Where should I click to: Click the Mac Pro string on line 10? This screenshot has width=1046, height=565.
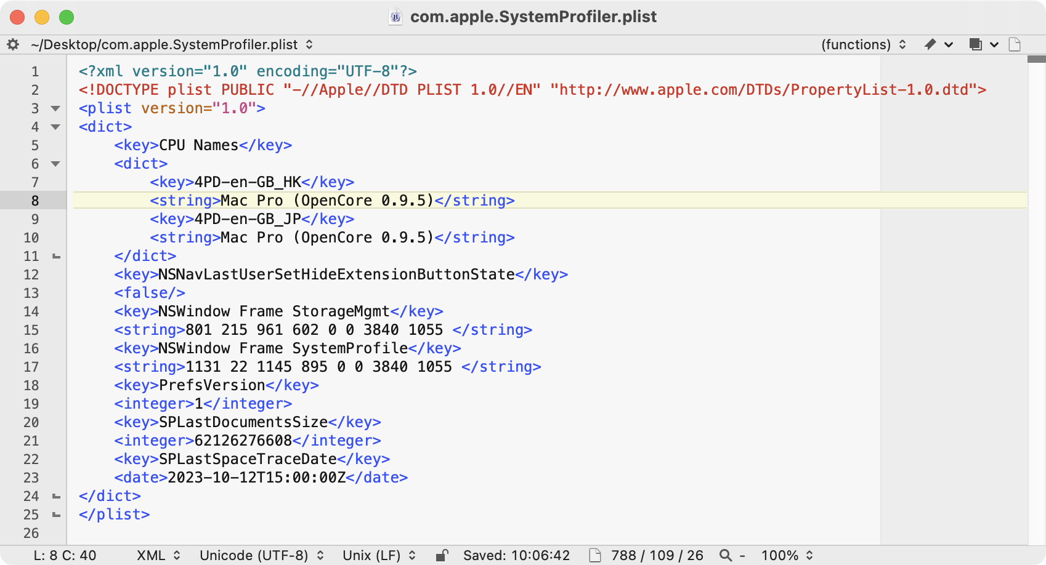(x=332, y=238)
